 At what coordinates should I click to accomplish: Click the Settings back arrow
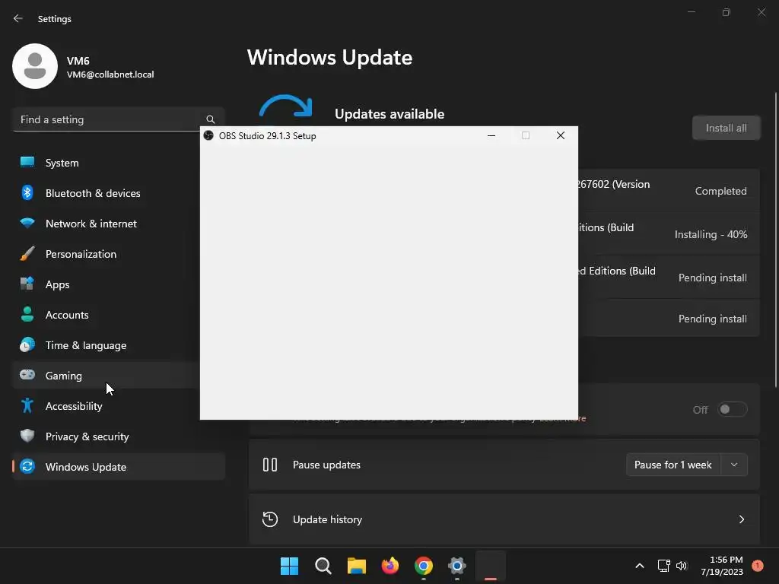click(18, 18)
